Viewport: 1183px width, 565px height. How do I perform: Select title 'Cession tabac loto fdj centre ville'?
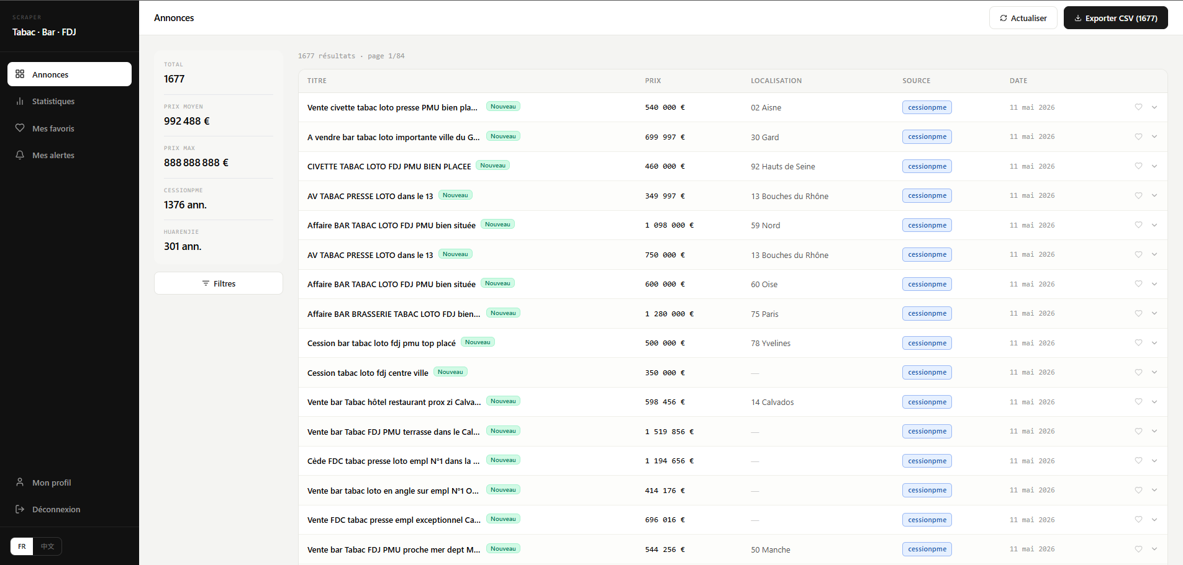pos(368,373)
